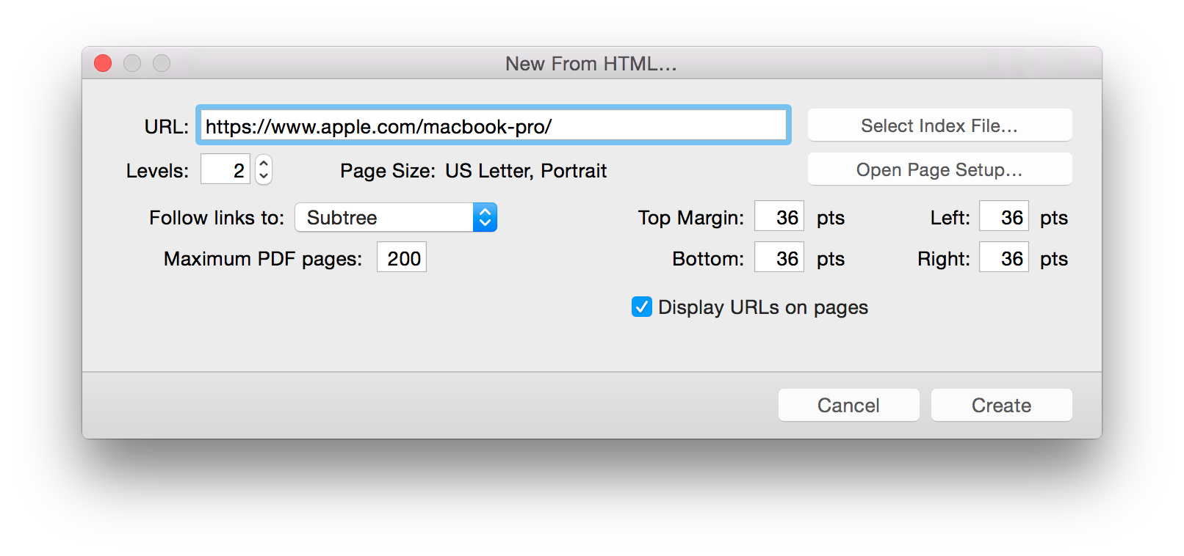Click the New From HTML title bar
1184x556 pixels.
point(591,64)
